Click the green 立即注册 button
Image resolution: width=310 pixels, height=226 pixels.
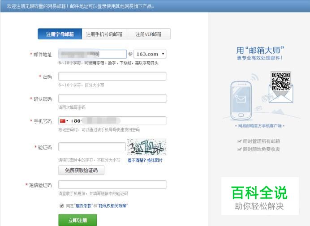point(77,220)
